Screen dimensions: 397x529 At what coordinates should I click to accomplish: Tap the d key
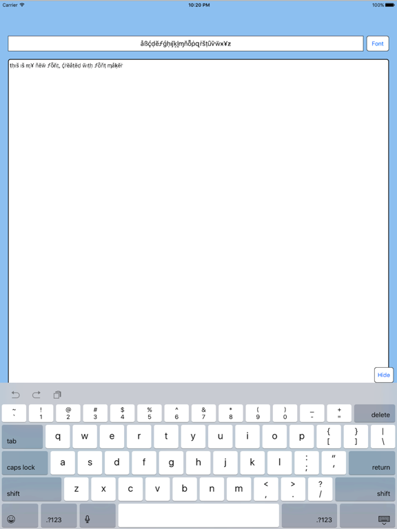point(116,463)
